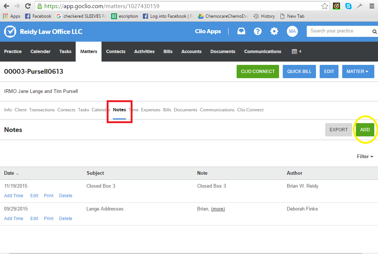
Task: Click the CLIO CONNECT green button
Action: click(258, 72)
